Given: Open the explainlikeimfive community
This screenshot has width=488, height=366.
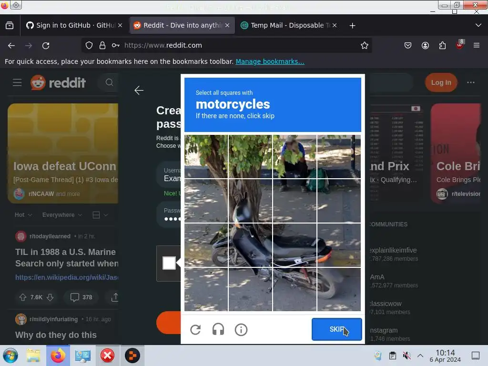Looking at the screenshot, I should [393, 250].
